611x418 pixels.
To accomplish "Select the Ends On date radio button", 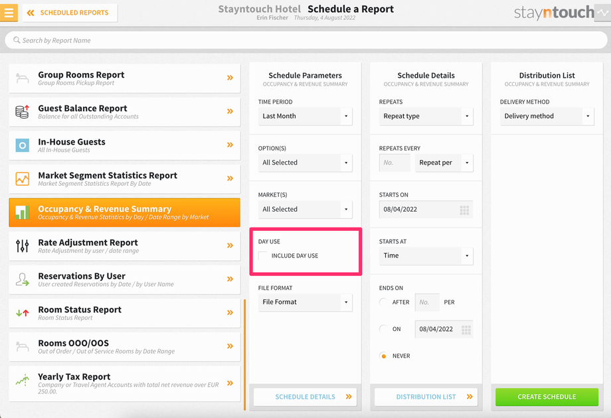I will click(x=383, y=329).
